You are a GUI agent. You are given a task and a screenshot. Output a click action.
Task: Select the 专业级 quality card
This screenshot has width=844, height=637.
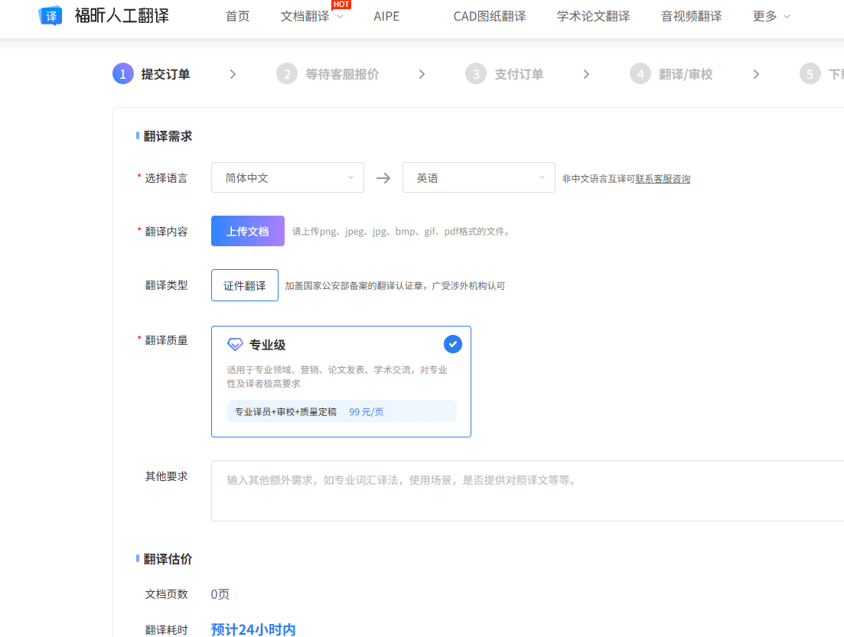point(341,382)
